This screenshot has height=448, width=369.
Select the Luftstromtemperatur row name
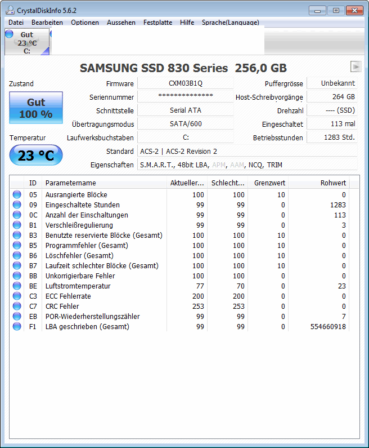coord(78,286)
